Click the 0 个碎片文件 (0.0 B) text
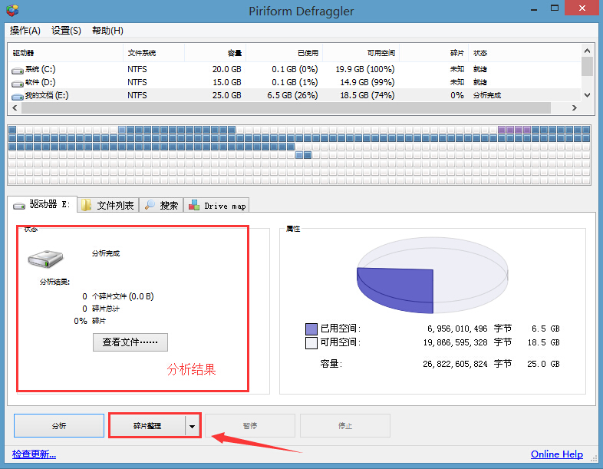The width and height of the screenshot is (603, 469). (x=118, y=296)
